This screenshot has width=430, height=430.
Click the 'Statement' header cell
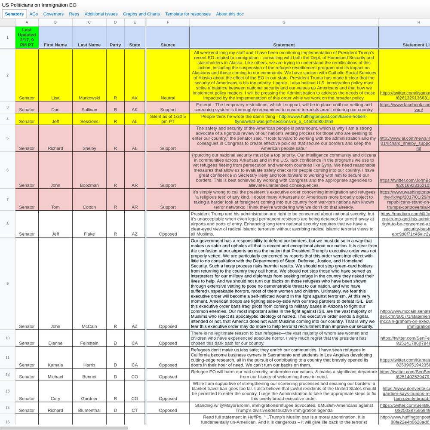284,37
